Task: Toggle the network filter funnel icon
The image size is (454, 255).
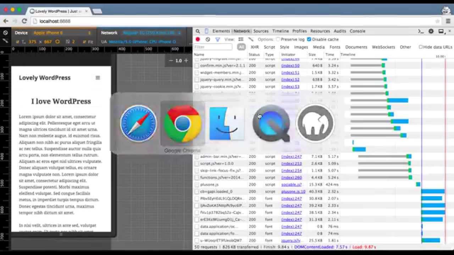Action: point(217,39)
